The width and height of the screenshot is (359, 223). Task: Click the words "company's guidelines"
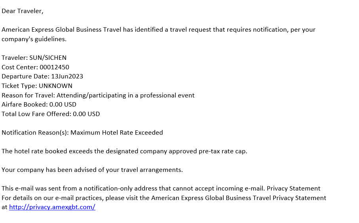click(34, 39)
